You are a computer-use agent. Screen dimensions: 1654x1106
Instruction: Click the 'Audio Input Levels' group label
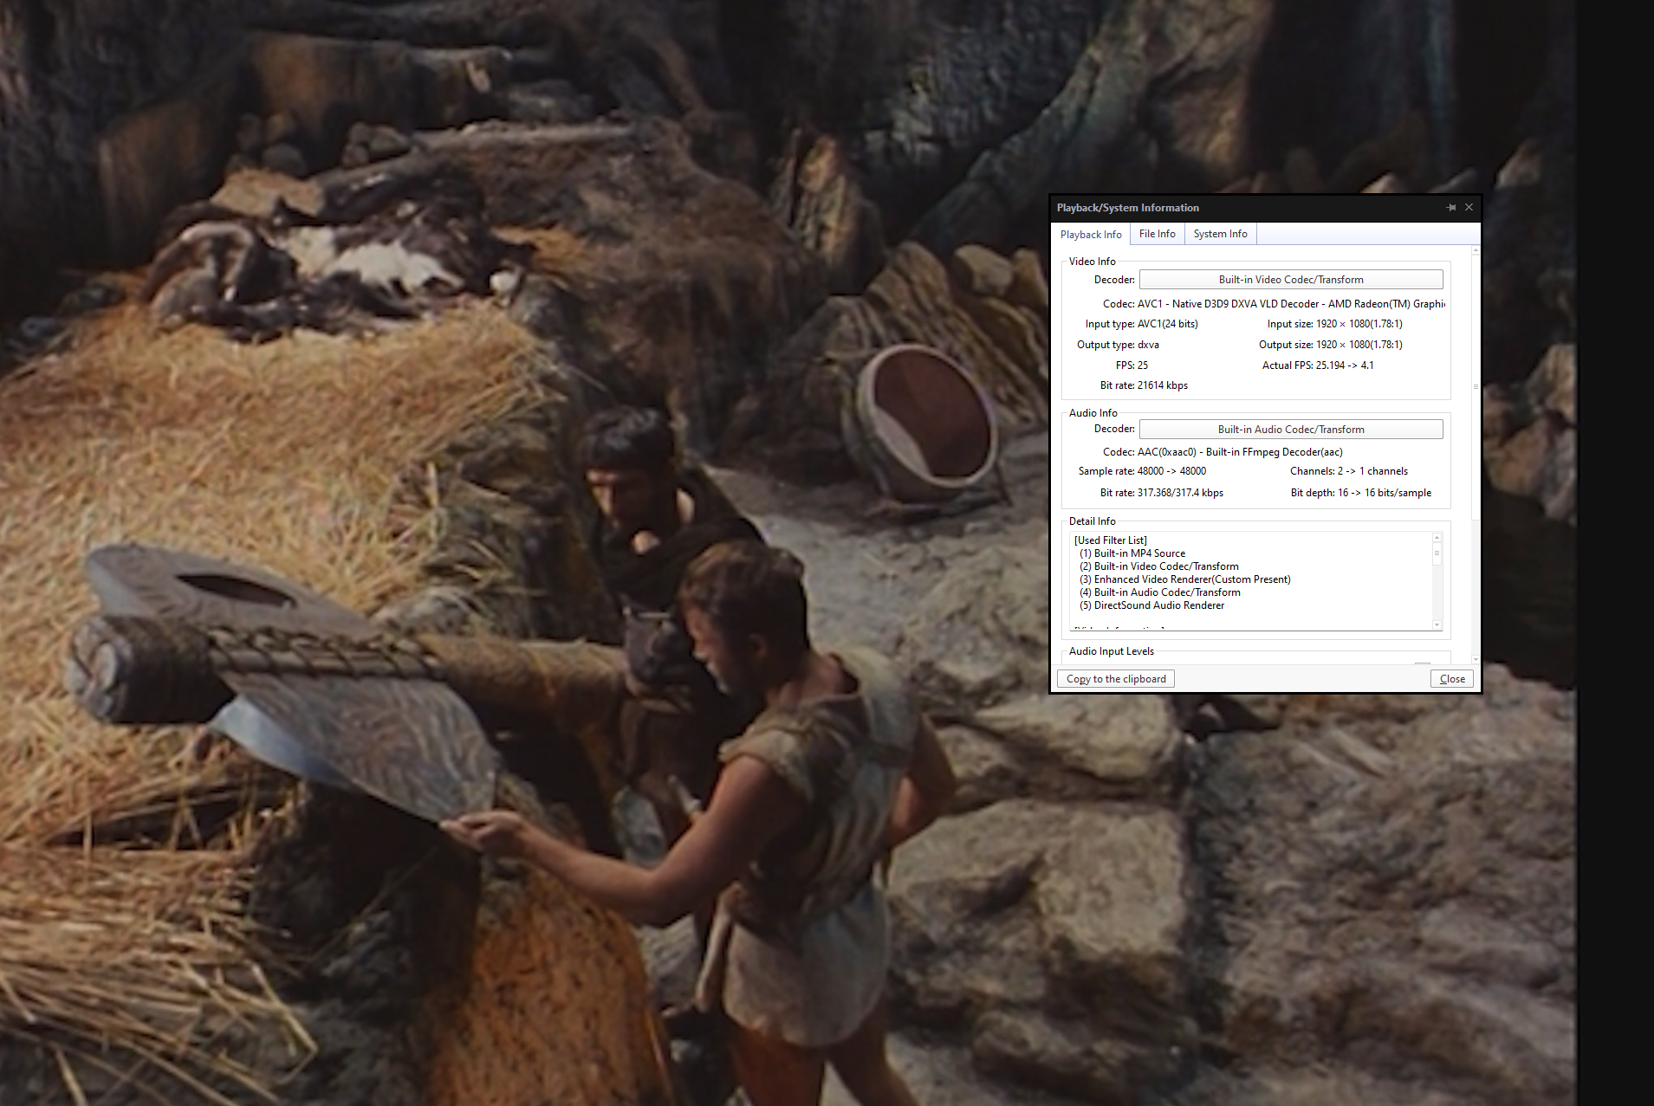click(1111, 651)
